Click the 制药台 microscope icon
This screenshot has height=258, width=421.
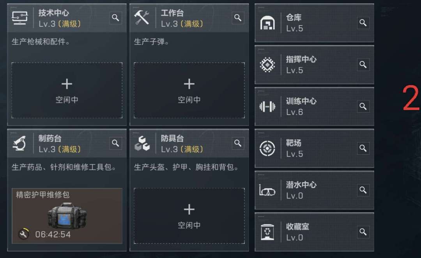tap(20, 143)
